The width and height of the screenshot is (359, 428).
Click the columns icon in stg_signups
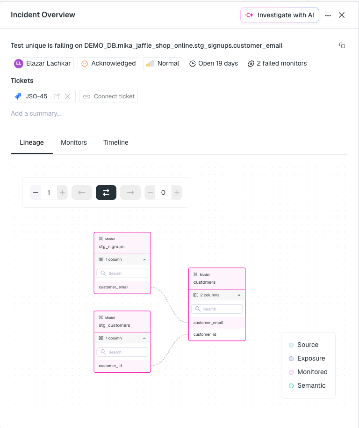tap(101, 259)
